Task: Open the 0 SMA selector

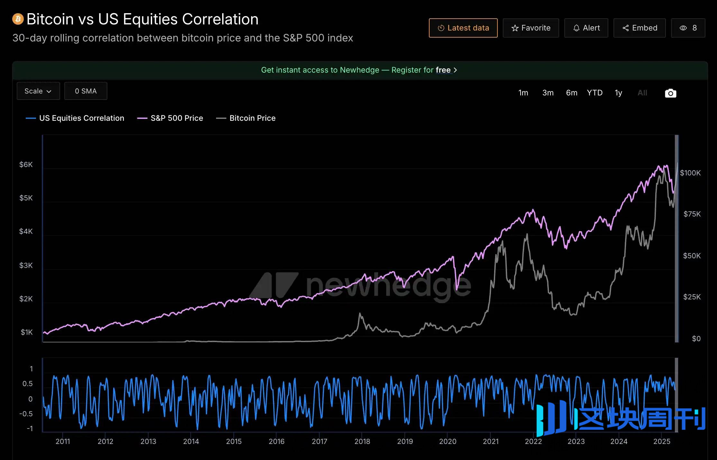Action: (x=86, y=91)
